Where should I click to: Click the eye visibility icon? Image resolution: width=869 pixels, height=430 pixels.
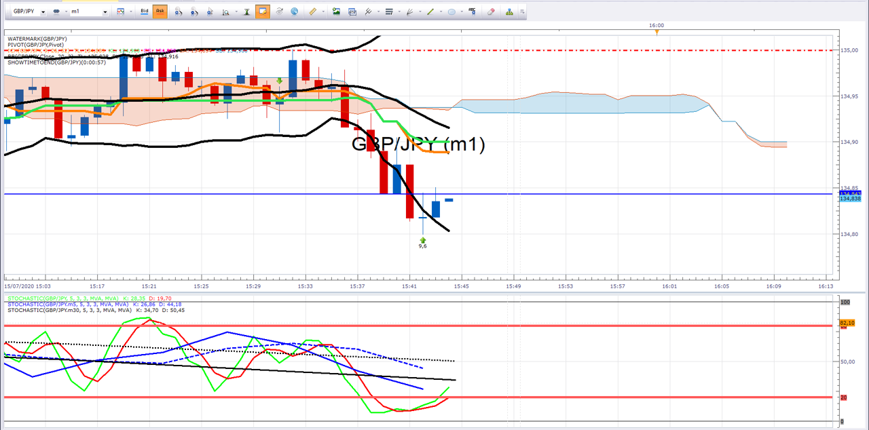tap(279, 12)
